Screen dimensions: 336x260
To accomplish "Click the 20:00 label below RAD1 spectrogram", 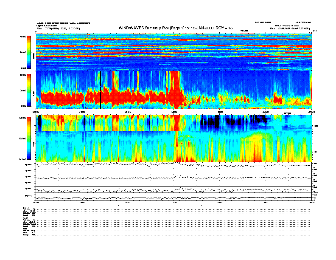I will click(266, 112).
